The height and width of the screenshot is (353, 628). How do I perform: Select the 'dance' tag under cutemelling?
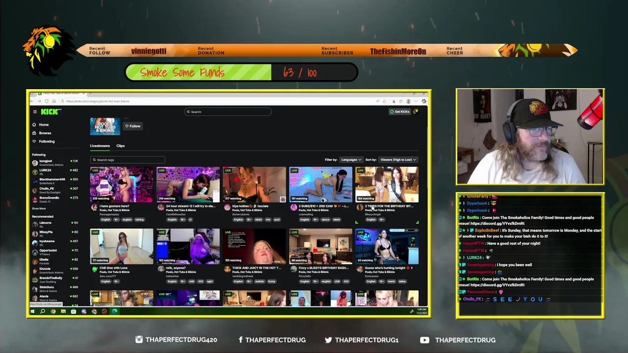coord(325,220)
